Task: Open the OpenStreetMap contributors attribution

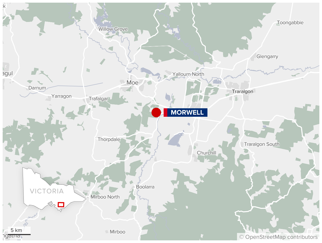Action: (x=278, y=237)
